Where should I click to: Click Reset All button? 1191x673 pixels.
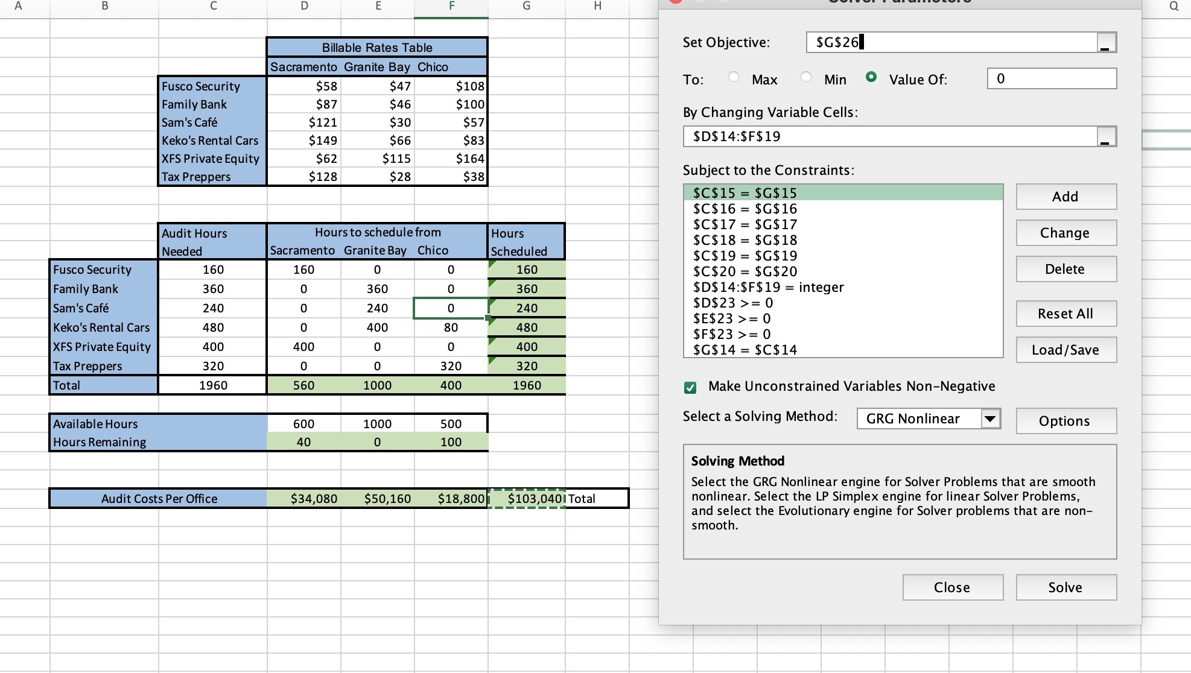click(x=1066, y=314)
